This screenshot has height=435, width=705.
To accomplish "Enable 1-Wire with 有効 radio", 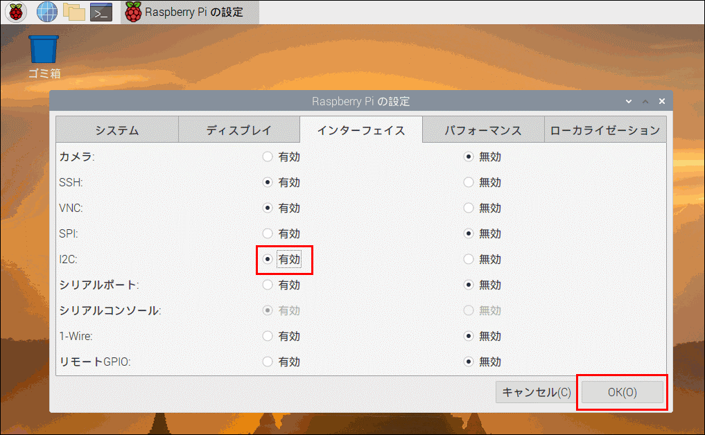I will click(268, 336).
